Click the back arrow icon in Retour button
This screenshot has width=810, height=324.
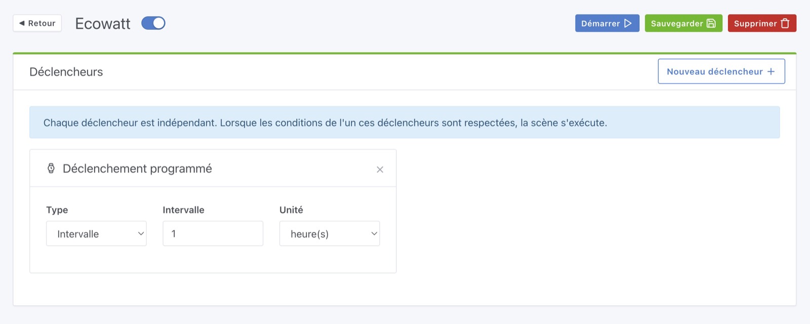pos(21,23)
